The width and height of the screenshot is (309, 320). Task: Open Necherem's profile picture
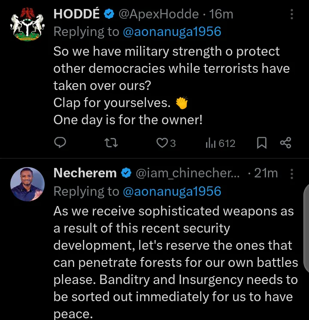click(x=27, y=184)
